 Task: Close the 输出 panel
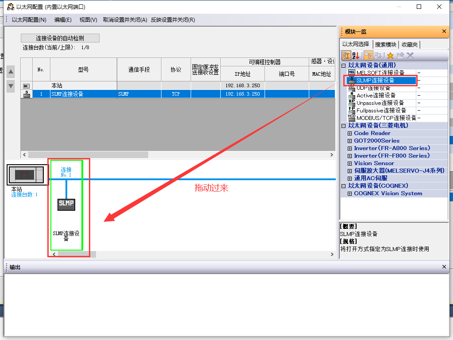click(444, 267)
